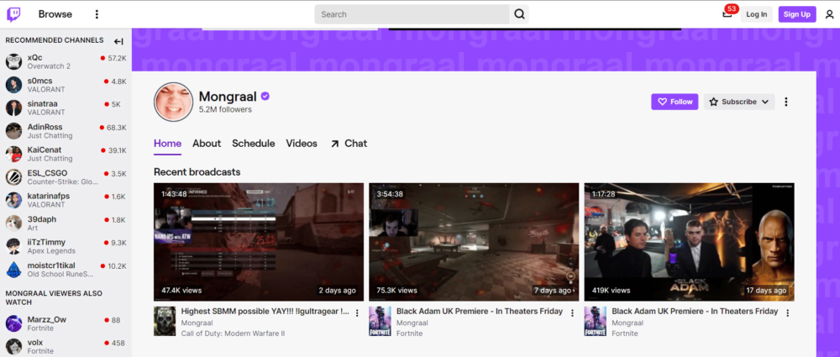
Task: Open the more options dots beside Browse
Action: [x=97, y=14]
